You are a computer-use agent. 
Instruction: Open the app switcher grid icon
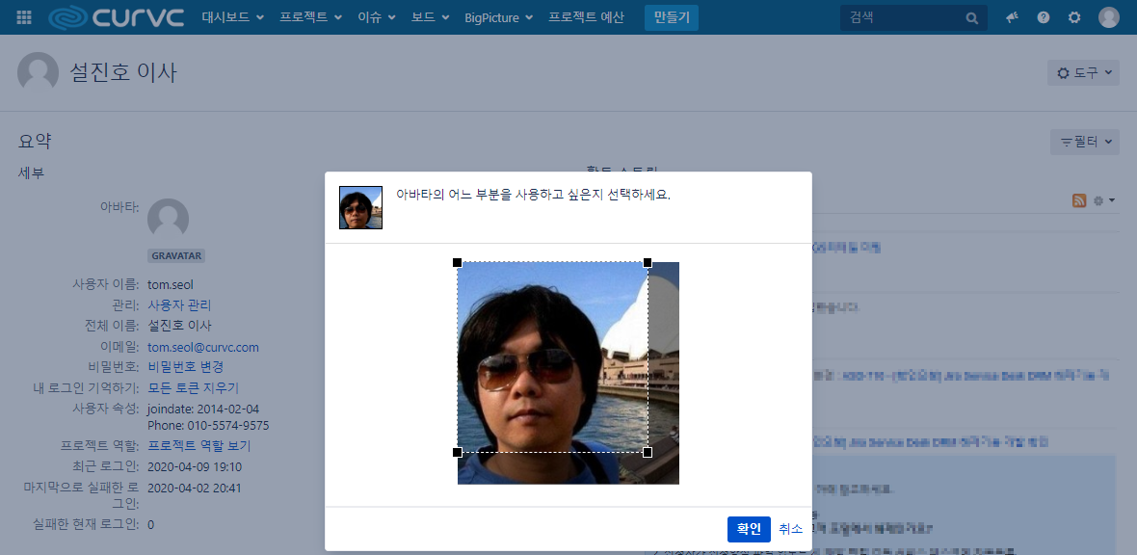tap(23, 17)
